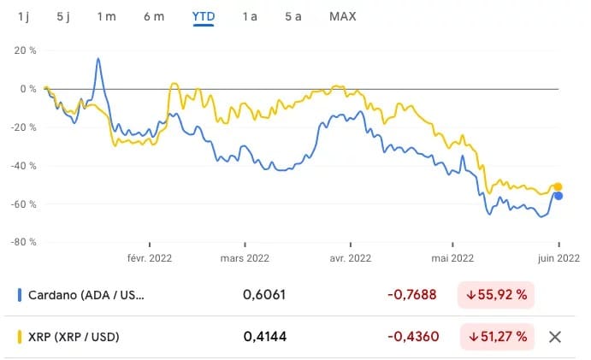This screenshot has width=591, height=360.
Task: Display the MAX time range
Action: [343, 16]
